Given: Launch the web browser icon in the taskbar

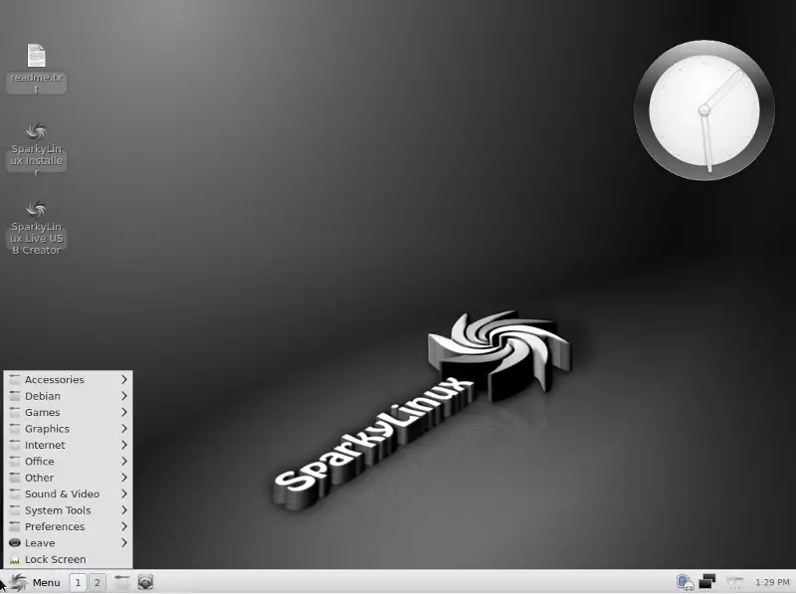Looking at the screenshot, I should [145, 582].
